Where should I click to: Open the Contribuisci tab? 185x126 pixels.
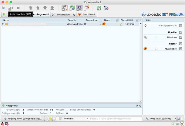87,15
